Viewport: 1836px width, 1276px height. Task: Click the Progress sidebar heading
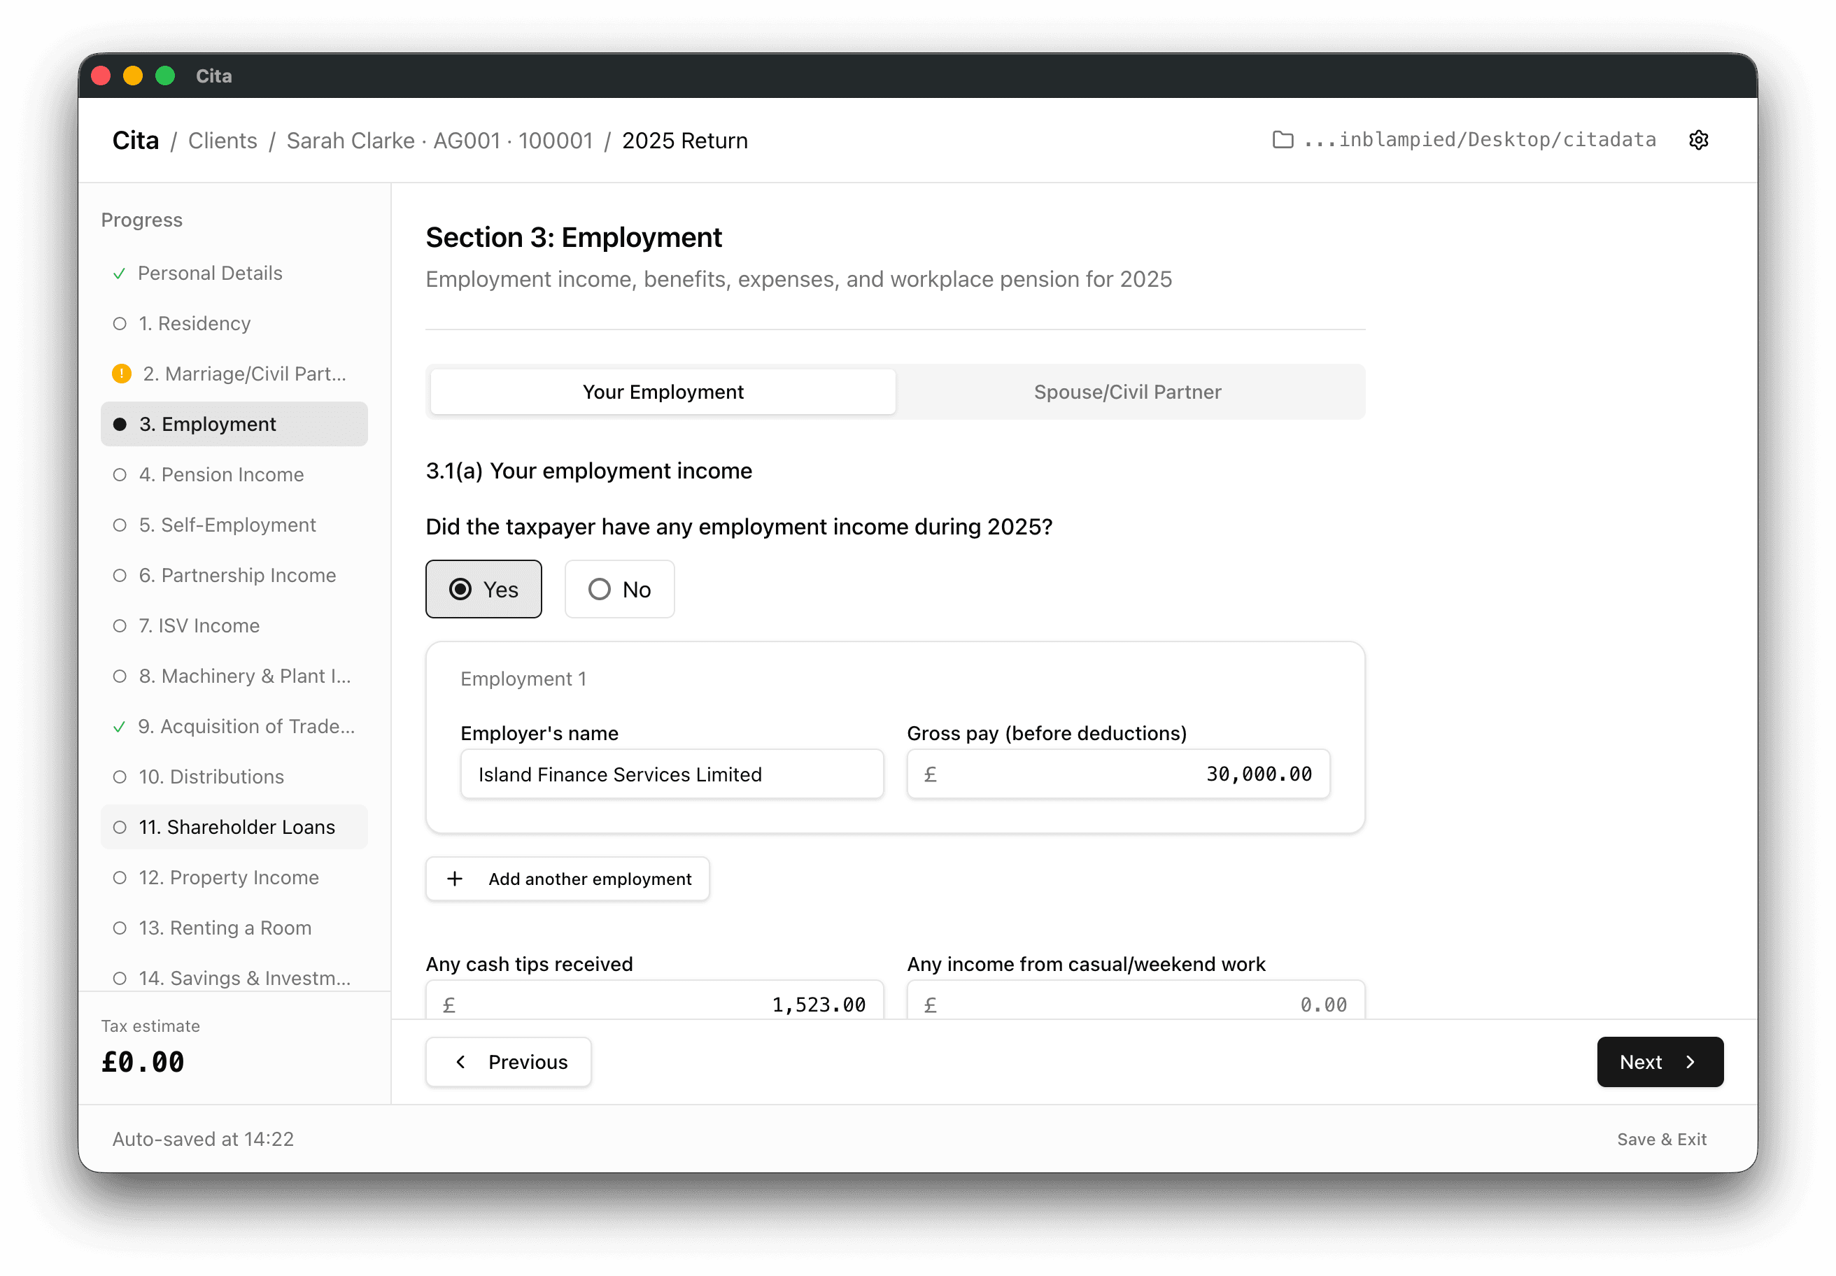[141, 220]
